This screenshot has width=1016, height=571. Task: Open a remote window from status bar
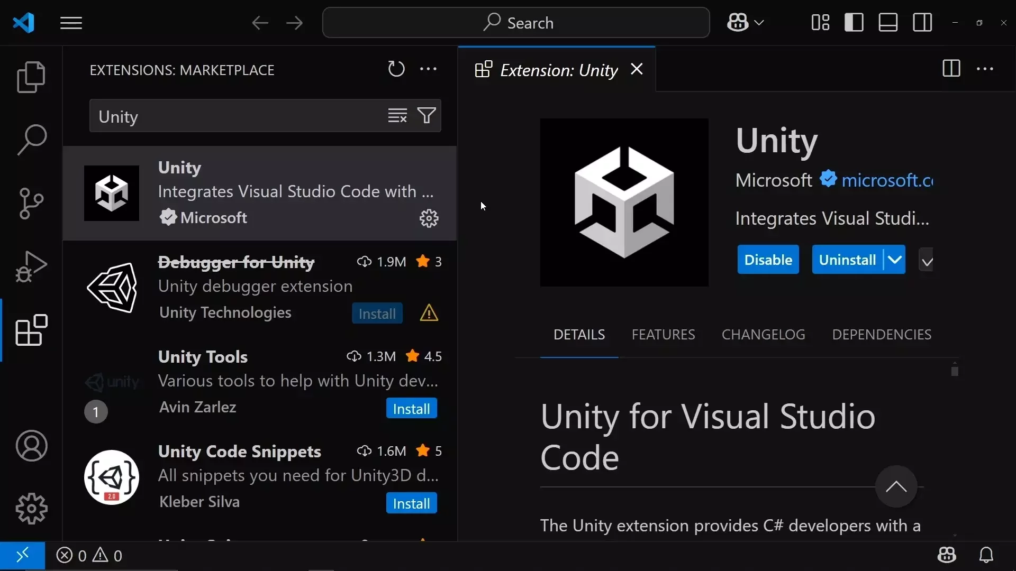tap(22, 556)
